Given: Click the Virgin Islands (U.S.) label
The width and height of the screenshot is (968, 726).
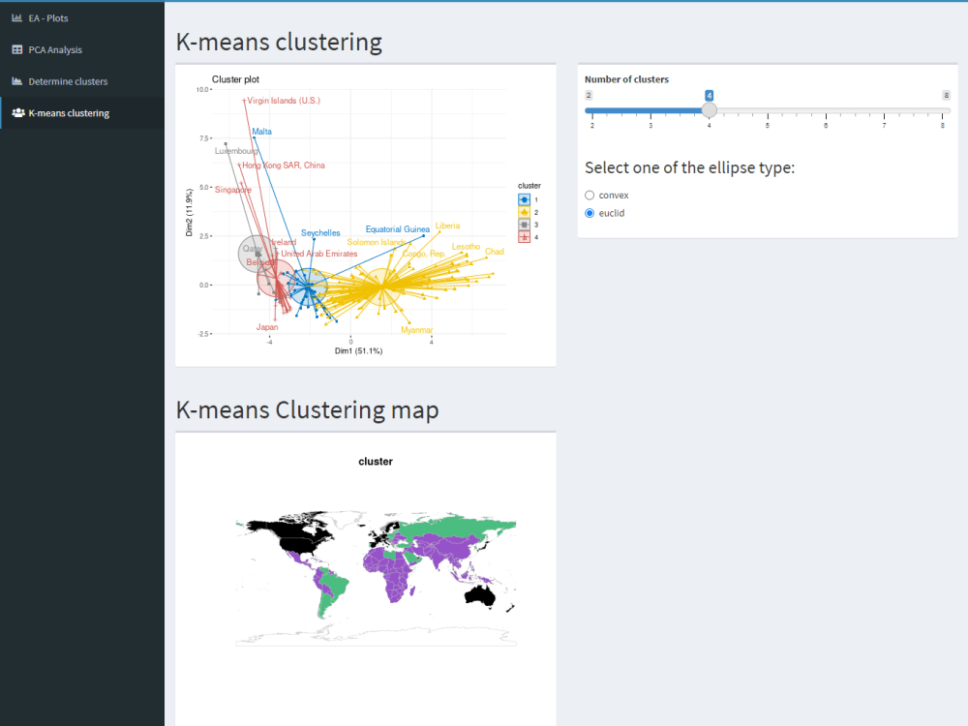Looking at the screenshot, I should pyautogui.click(x=284, y=101).
